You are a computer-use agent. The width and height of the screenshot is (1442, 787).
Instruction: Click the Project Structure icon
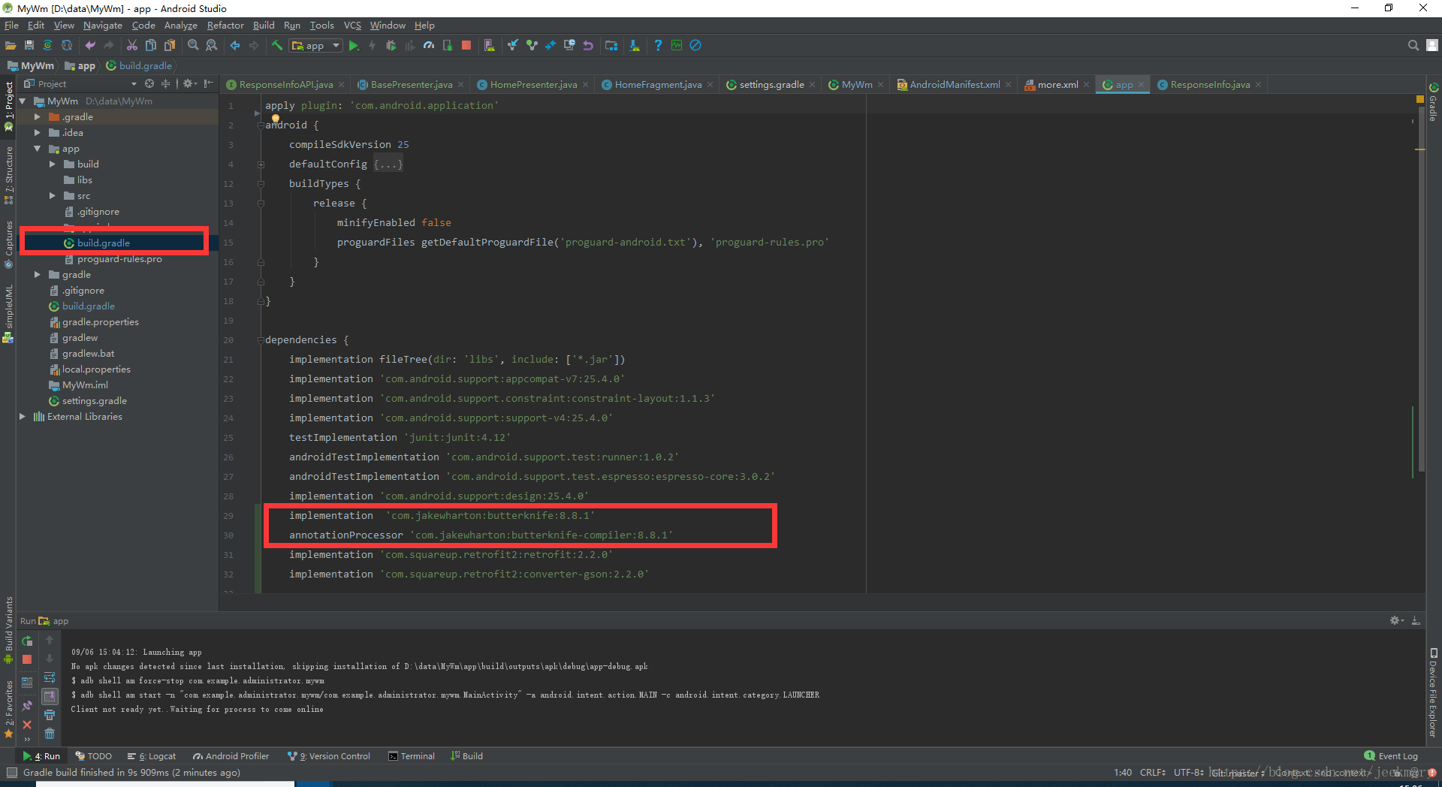[611, 46]
